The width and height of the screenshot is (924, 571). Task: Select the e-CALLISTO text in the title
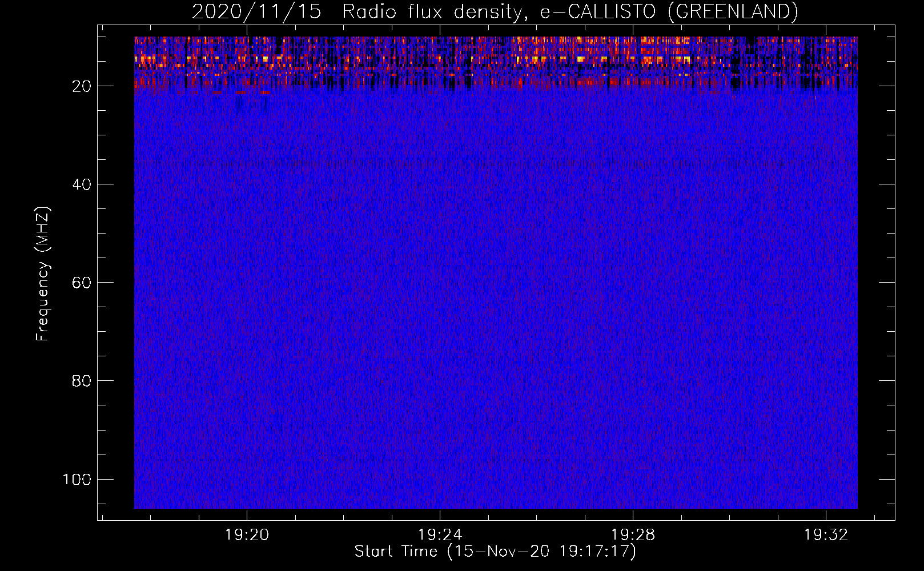click(598, 12)
